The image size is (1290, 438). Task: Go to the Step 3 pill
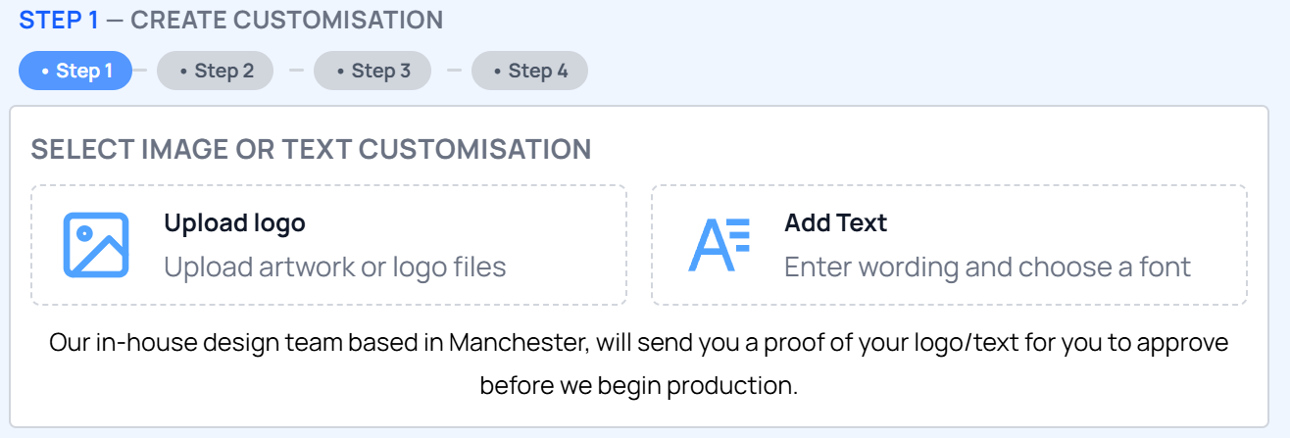[372, 71]
